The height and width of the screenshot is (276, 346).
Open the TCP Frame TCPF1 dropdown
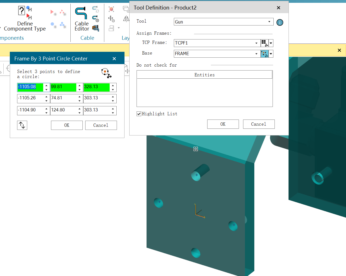[x=256, y=43]
